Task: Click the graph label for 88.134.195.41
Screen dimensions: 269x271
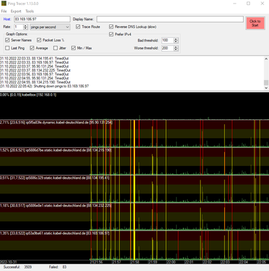Action: point(55,178)
